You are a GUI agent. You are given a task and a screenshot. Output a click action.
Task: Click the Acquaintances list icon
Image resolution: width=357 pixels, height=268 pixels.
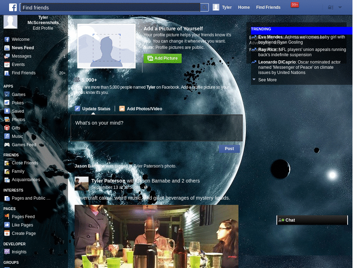click(x=7, y=180)
